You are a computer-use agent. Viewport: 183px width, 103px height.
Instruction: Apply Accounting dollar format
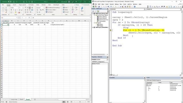click(x=37, y=10)
